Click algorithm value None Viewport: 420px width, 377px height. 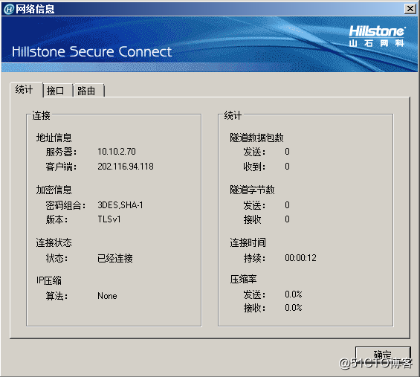[107, 296]
